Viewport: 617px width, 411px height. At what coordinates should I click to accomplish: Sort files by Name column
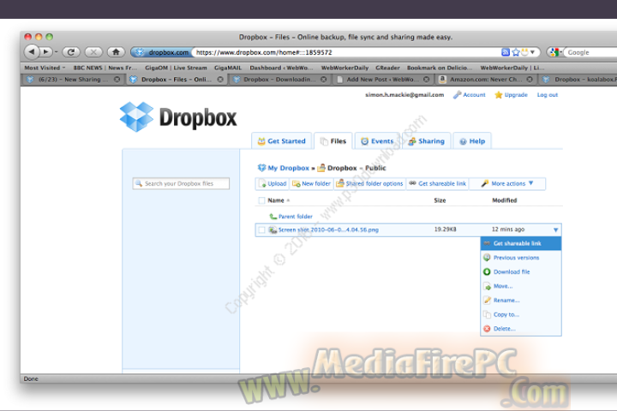point(275,200)
